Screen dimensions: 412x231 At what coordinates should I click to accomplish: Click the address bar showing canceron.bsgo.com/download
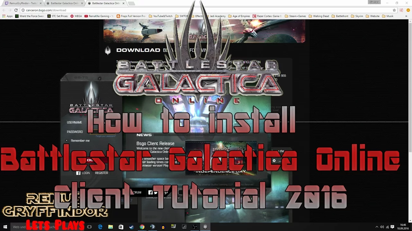click(206, 10)
